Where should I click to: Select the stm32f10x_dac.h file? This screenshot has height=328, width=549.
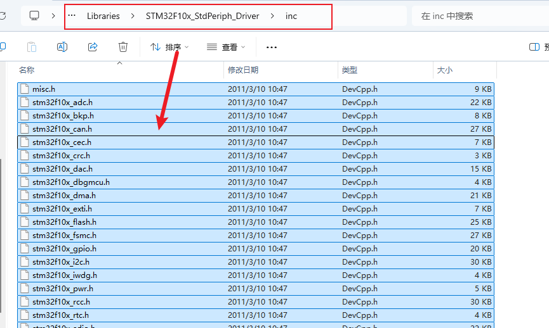(256, 168)
